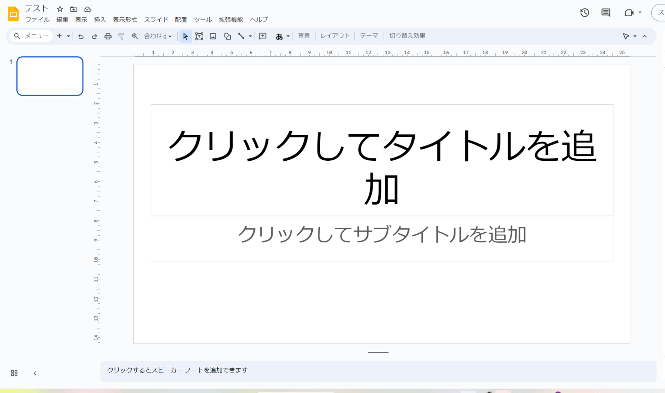Click the insert image icon
The height and width of the screenshot is (393, 665).
pyautogui.click(x=213, y=36)
